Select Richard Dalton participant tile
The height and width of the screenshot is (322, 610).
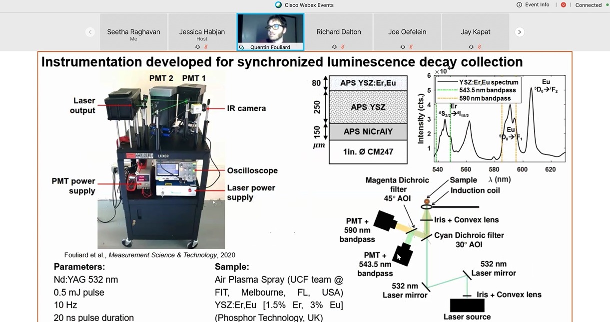(x=338, y=32)
